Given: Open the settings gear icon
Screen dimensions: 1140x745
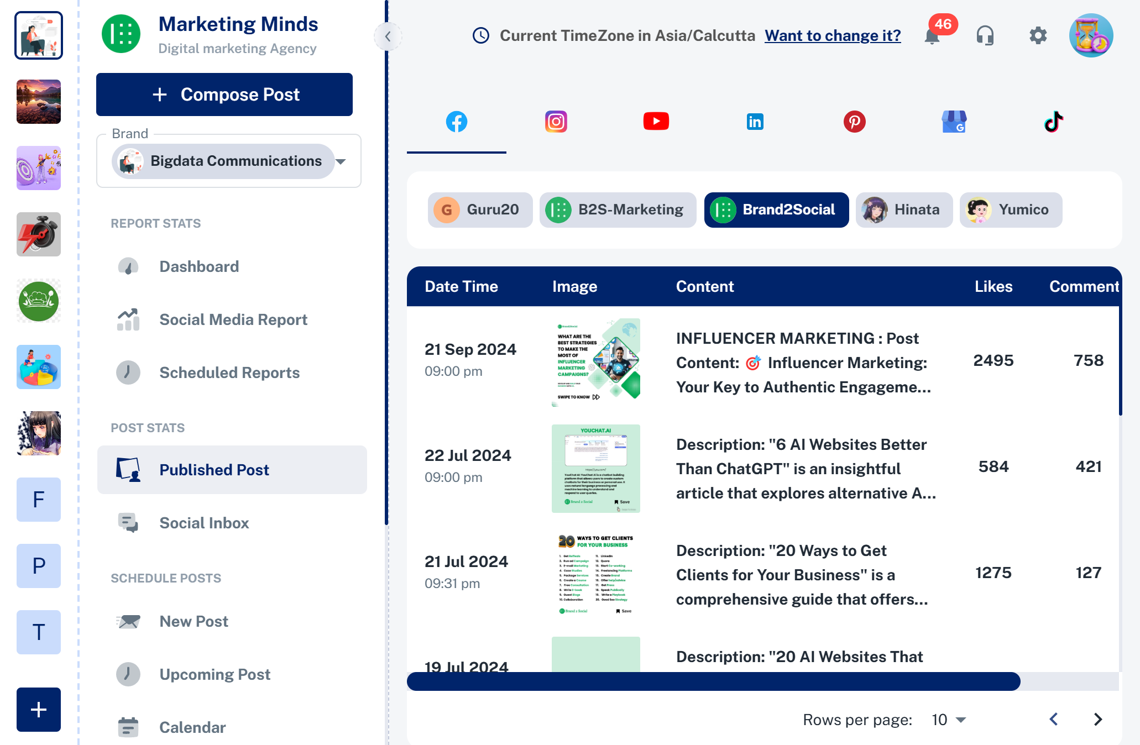Looking at the screenshot, I should [x=1038, y=36].
